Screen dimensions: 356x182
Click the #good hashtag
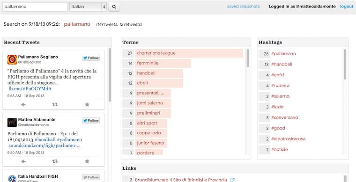[x=278, y=128]
